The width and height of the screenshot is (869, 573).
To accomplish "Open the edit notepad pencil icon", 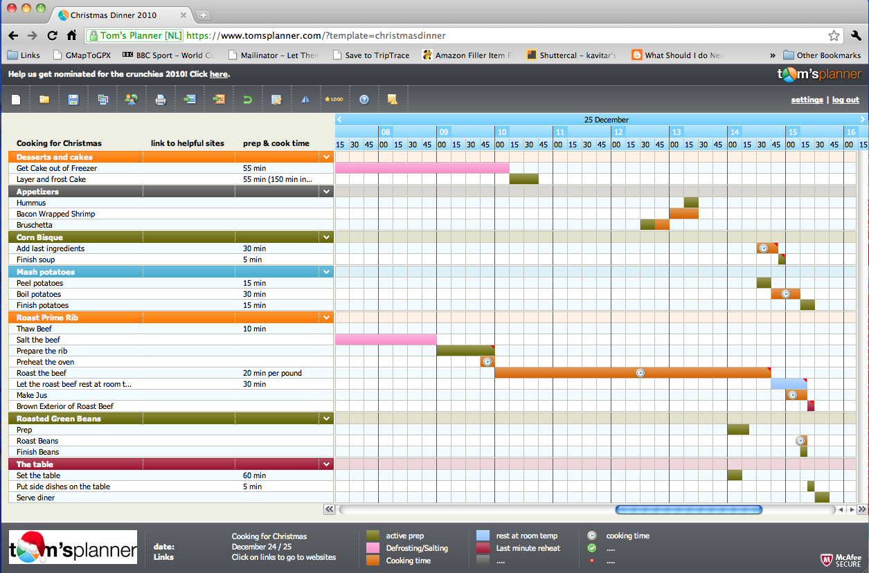I will tap(276, 100).
